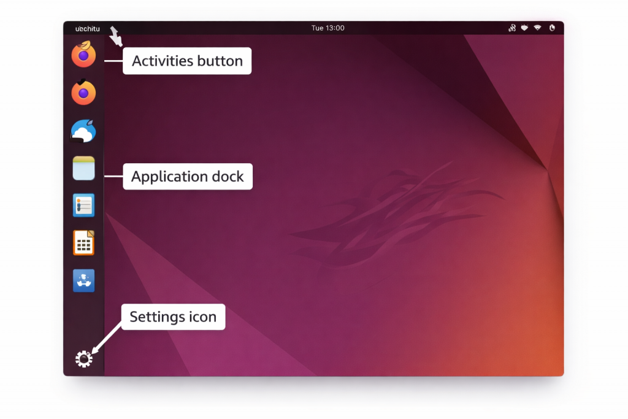Adjust brightness via the power status icon
628x419 pixels.
[x=551, y=28]
